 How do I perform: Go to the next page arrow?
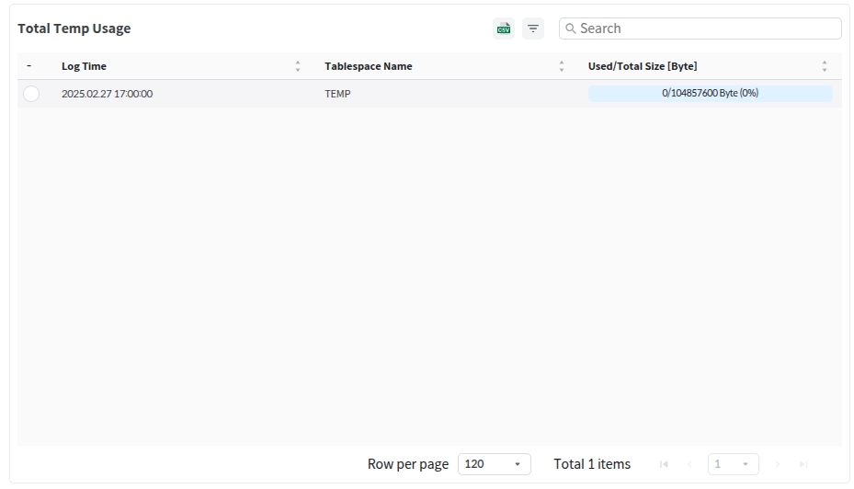coord(778,464)
